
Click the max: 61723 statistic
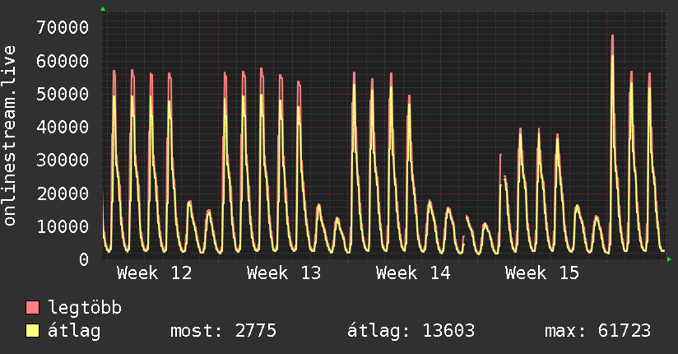597,331
